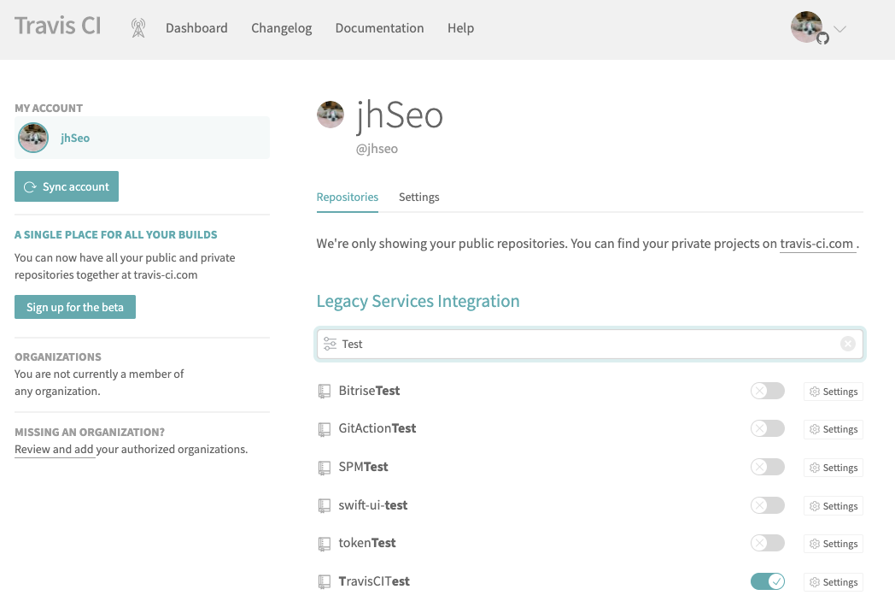Open the Help menu item
The height and width of the screenshot is (607, 895).
pyautogui.click(x=460, y=28)
